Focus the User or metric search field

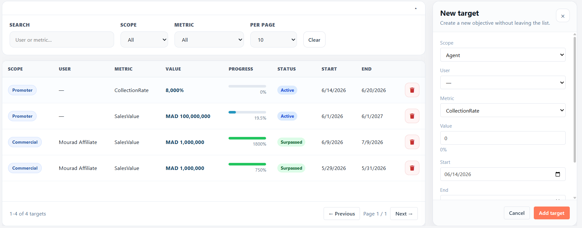click(x=62, y=40)
